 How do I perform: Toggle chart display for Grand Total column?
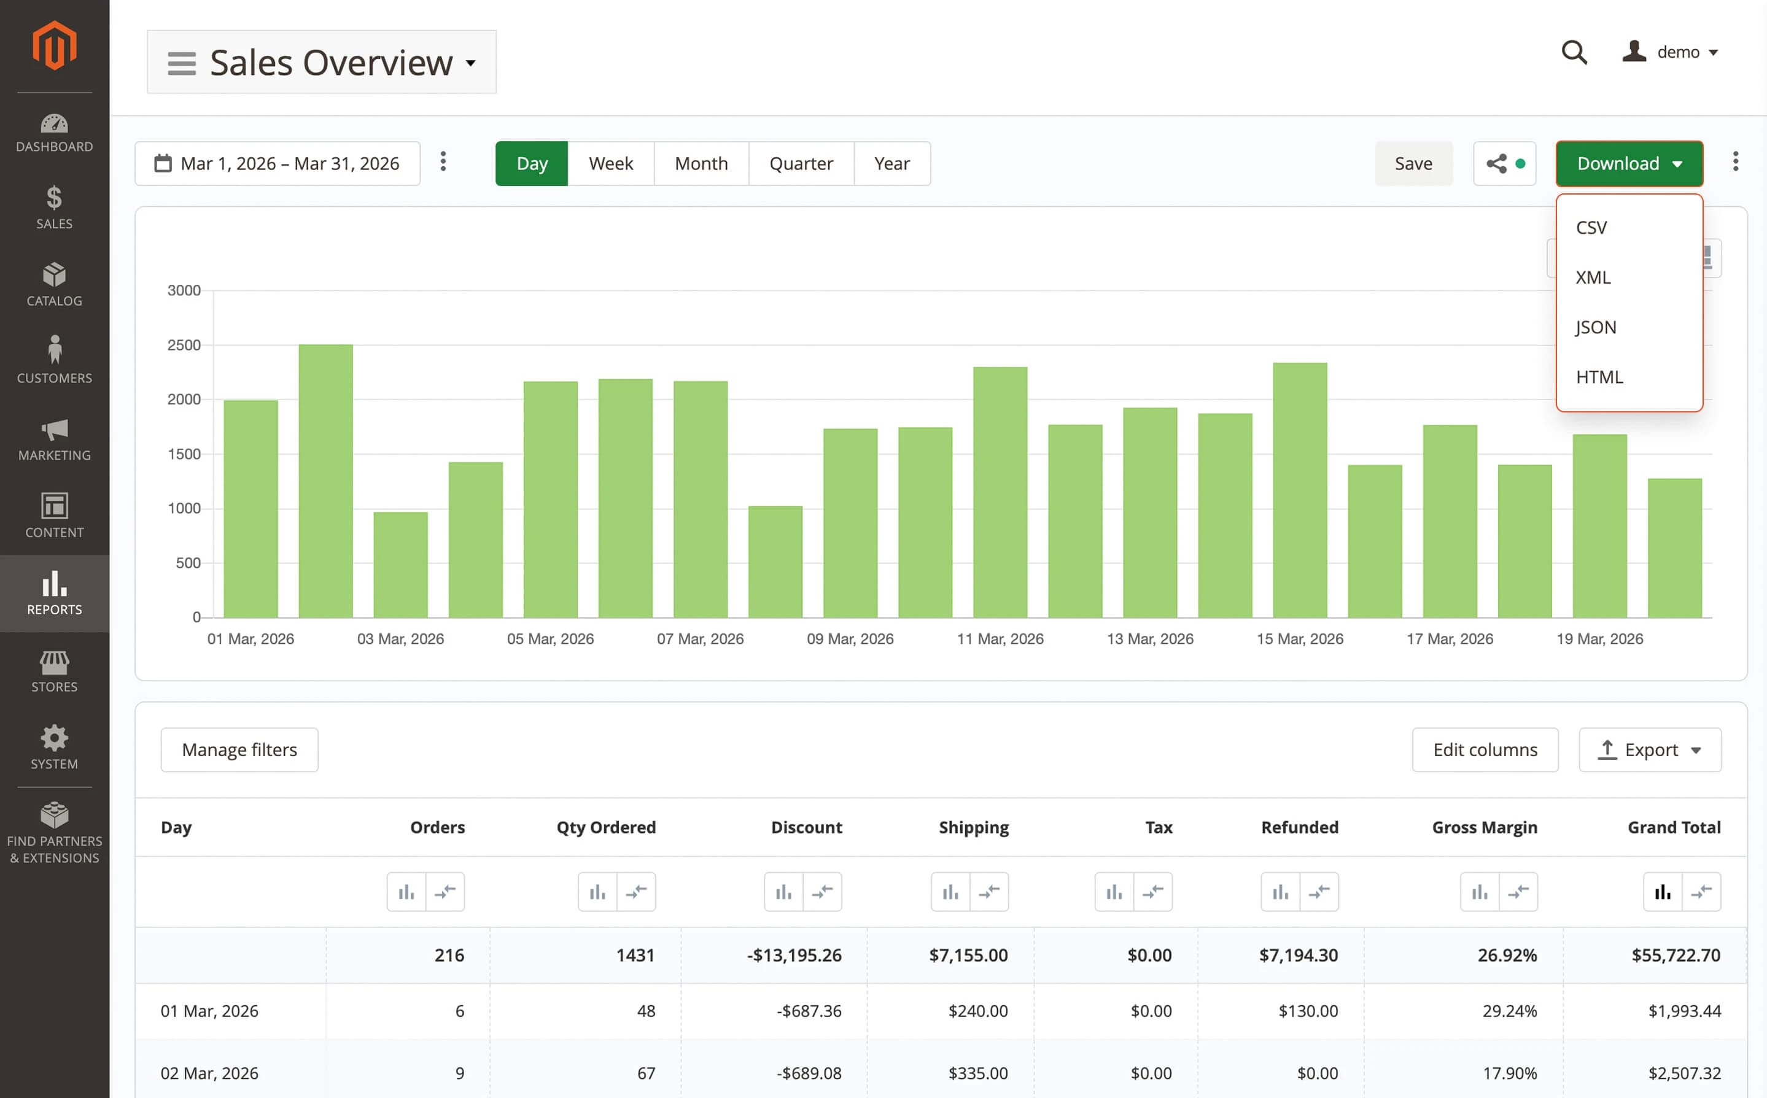(1663, 892)
